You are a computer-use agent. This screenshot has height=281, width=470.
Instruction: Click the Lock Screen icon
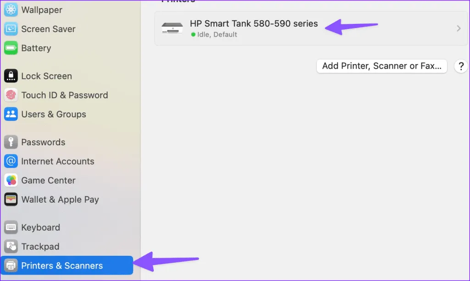click(x=11, y=76)
